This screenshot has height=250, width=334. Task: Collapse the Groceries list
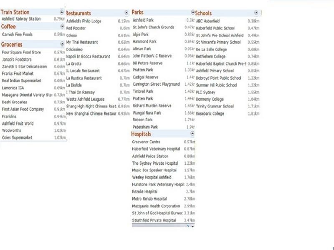[x=62, y=44]
